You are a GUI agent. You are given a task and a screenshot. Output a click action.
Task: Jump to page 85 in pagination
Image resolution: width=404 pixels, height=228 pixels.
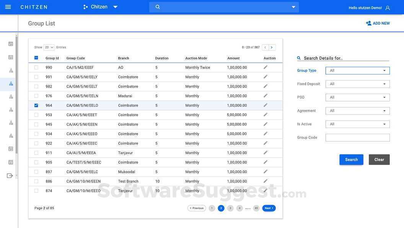(x=256, y=208)
